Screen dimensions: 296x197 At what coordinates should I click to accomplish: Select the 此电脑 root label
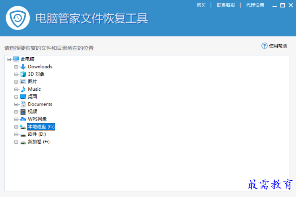point(27,59)
